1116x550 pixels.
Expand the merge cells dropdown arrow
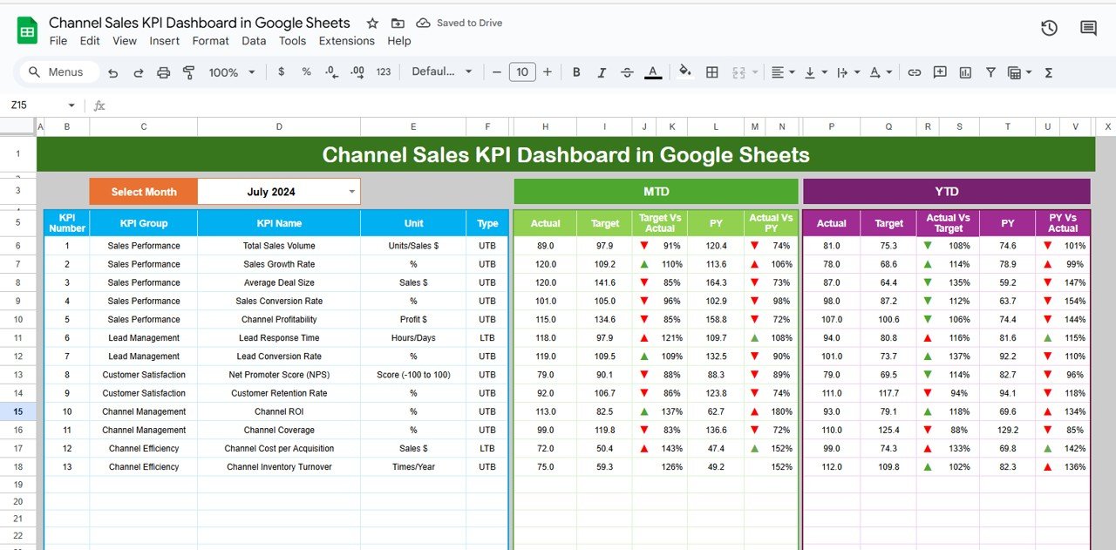click(x=753, y=71)
